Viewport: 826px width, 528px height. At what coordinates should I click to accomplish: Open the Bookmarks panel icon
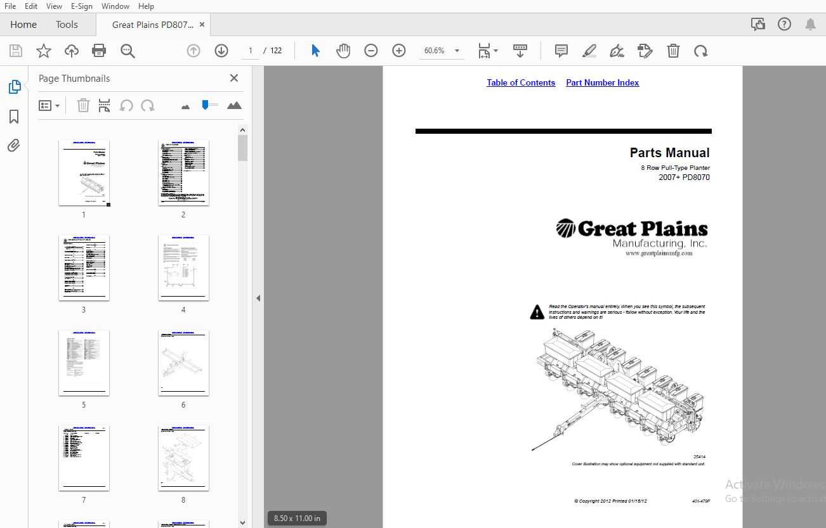click(14, 117)
